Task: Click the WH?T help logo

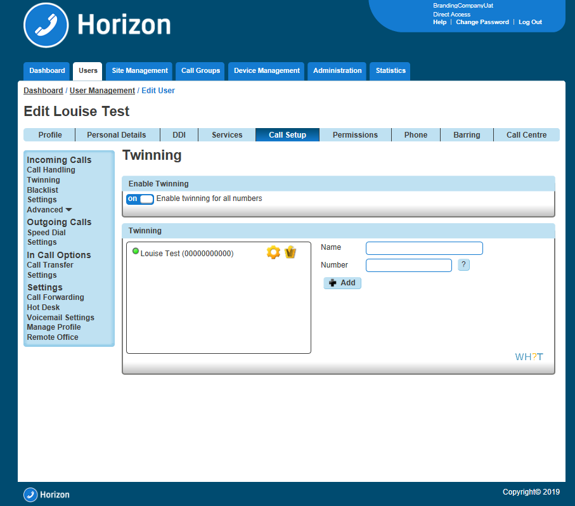Action: [x=529, y=357]
